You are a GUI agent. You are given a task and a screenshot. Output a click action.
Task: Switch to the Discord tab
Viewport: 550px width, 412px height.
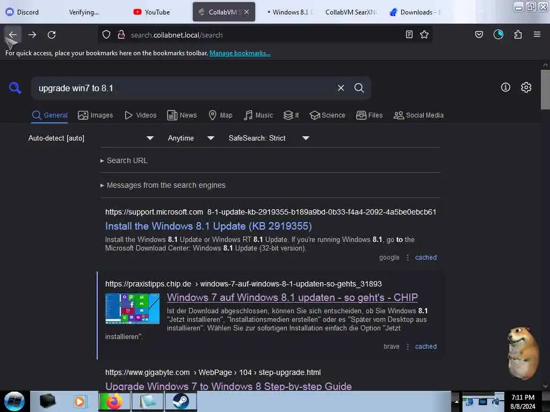point(23,12)
